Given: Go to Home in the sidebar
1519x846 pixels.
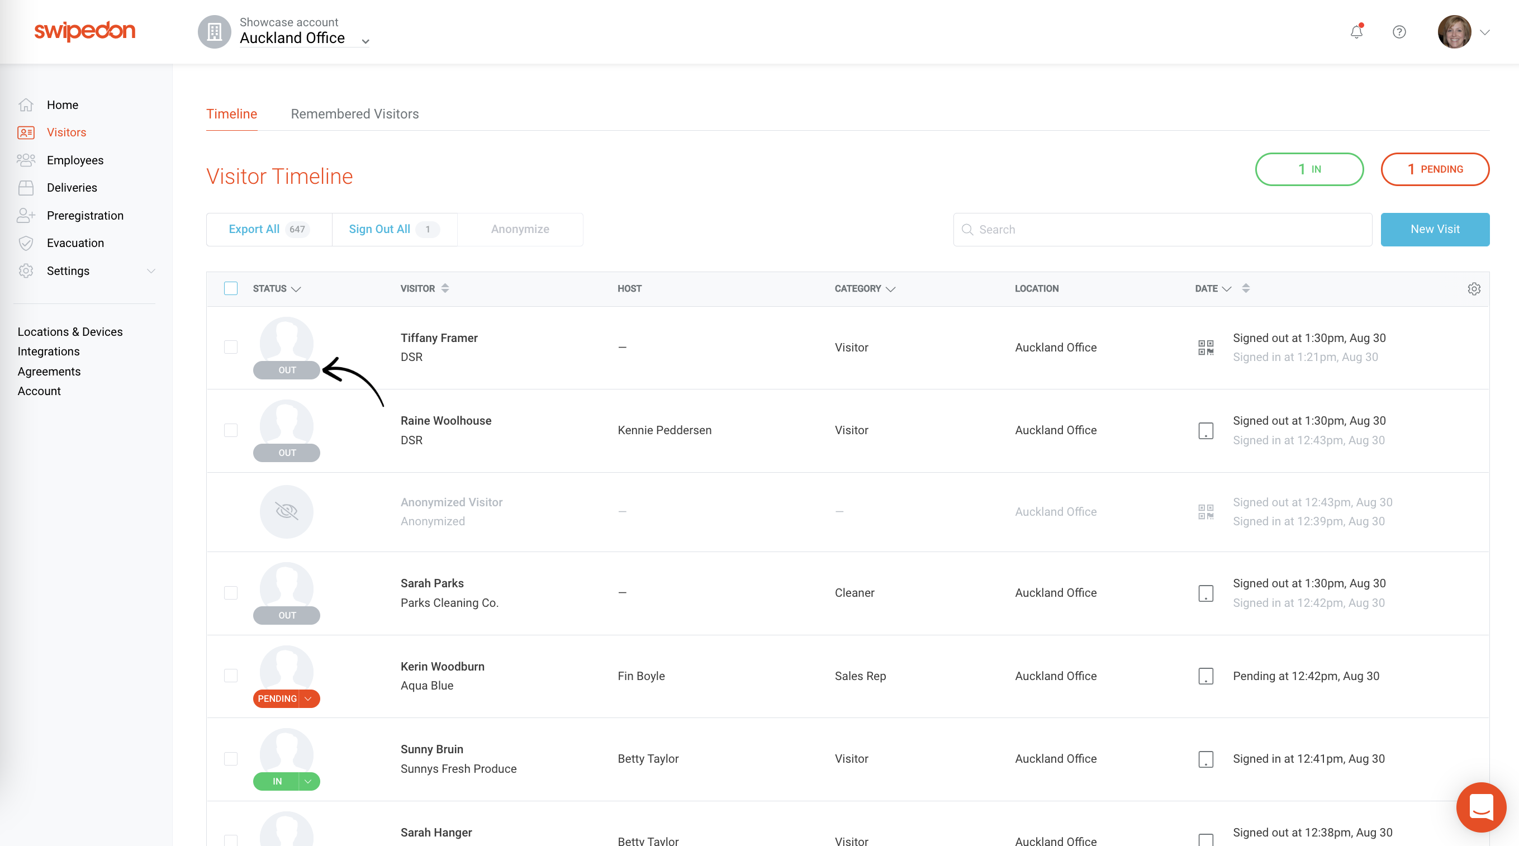Looking at the screenshot, I should pyautogui.click(x=63, y=105).
